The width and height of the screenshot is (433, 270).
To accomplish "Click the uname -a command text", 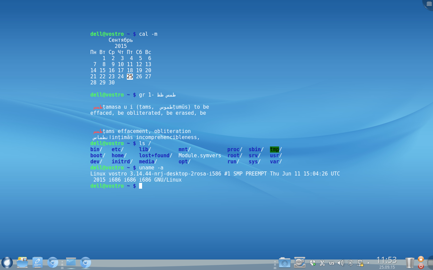I will [151, 168].
